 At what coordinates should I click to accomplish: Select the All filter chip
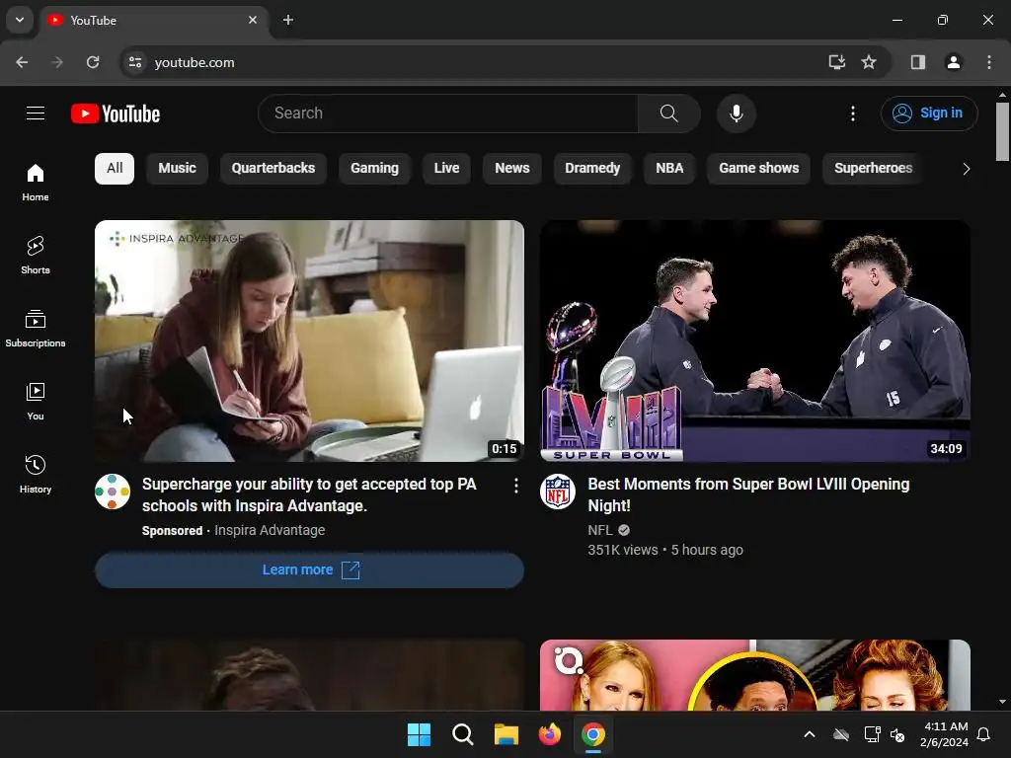(x=115, y=168)
